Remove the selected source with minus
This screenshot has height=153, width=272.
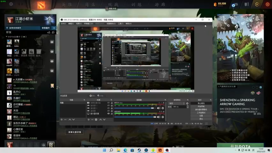pyautogui.click(x=92, y=120)
